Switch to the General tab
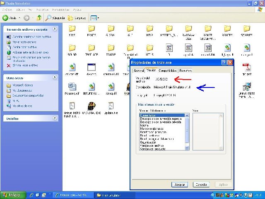Image resolution: width=265 pixels, height=199 pixels. (138, 70)
